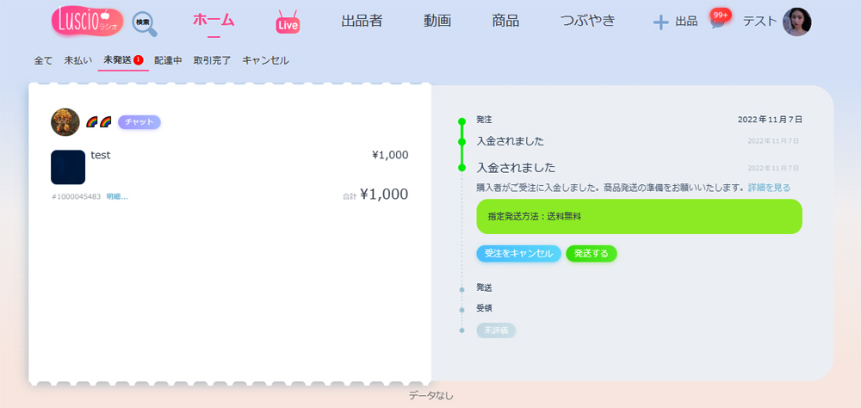The height and width of the screenshot is (408, 861).
Task: Click the buyer's round avatar image
Action: [65, 122]
